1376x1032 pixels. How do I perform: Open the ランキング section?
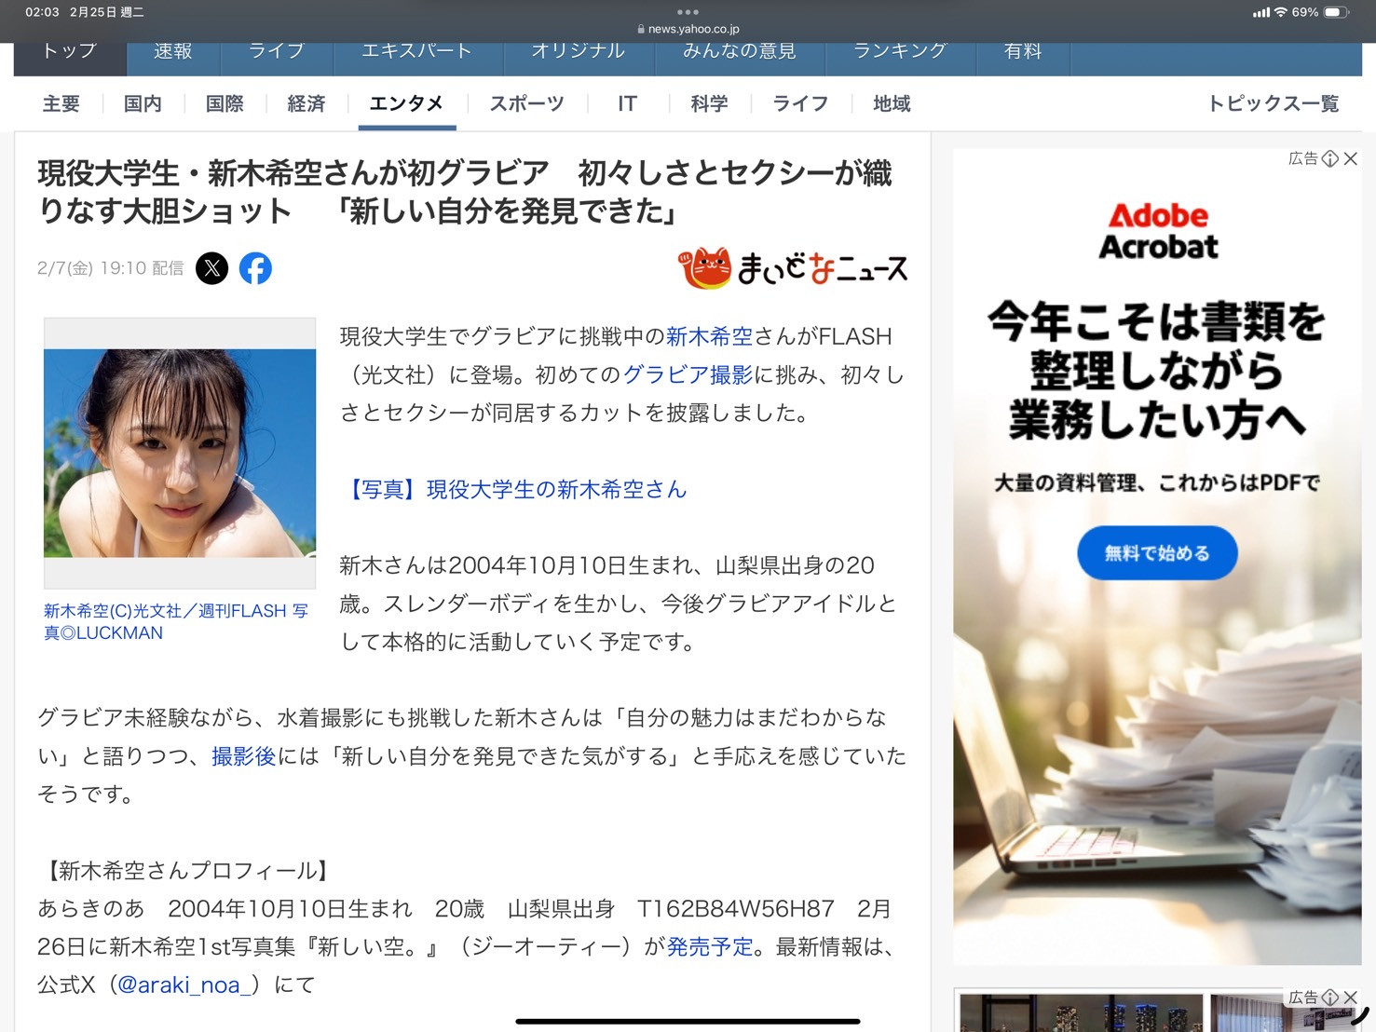coord(899,51)
